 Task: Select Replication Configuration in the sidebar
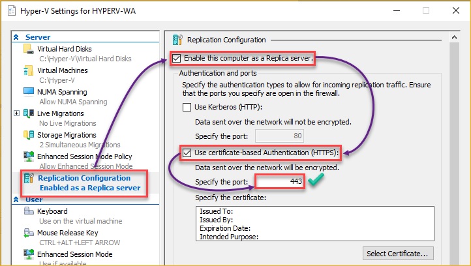84,178
